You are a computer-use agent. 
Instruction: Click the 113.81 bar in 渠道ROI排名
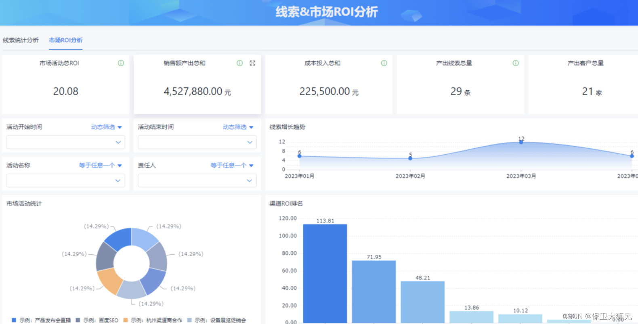click(325, 273)
